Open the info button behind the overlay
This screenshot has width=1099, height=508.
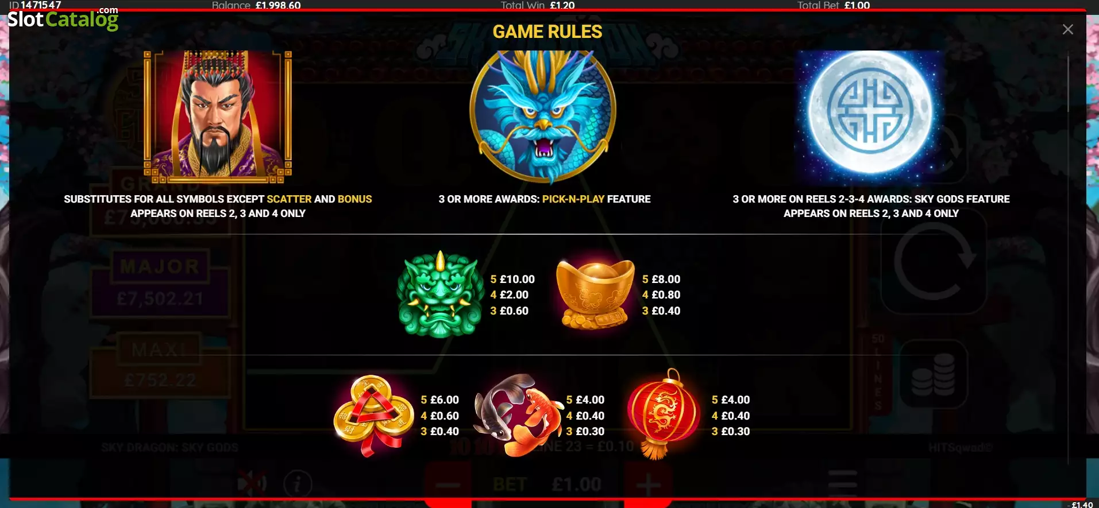click(297, 484)
